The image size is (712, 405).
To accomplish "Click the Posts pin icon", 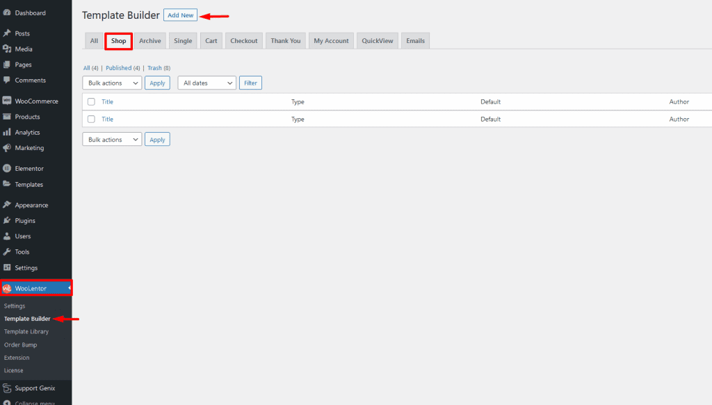I will click(7, 33).
